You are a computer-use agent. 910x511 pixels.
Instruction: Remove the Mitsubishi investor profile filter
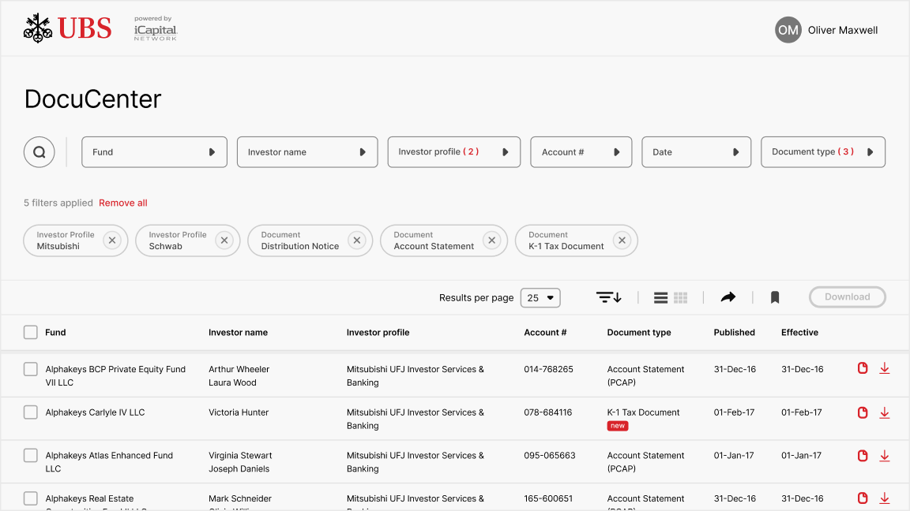pos(112,240)
